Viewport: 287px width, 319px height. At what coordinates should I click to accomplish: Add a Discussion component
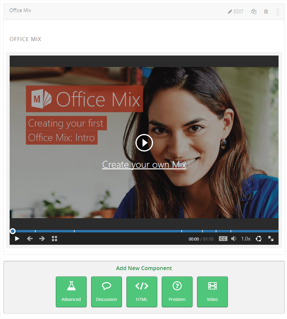tap(106, 292)
